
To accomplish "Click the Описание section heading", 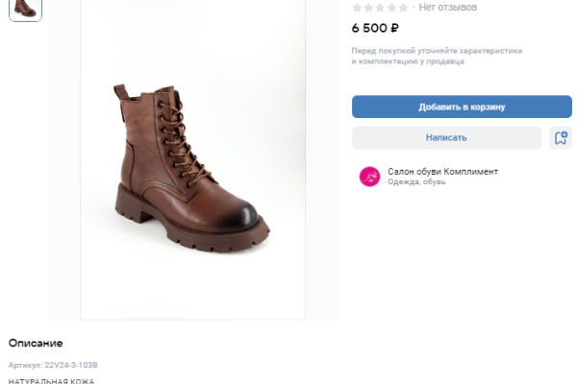I will click(36, 343).
